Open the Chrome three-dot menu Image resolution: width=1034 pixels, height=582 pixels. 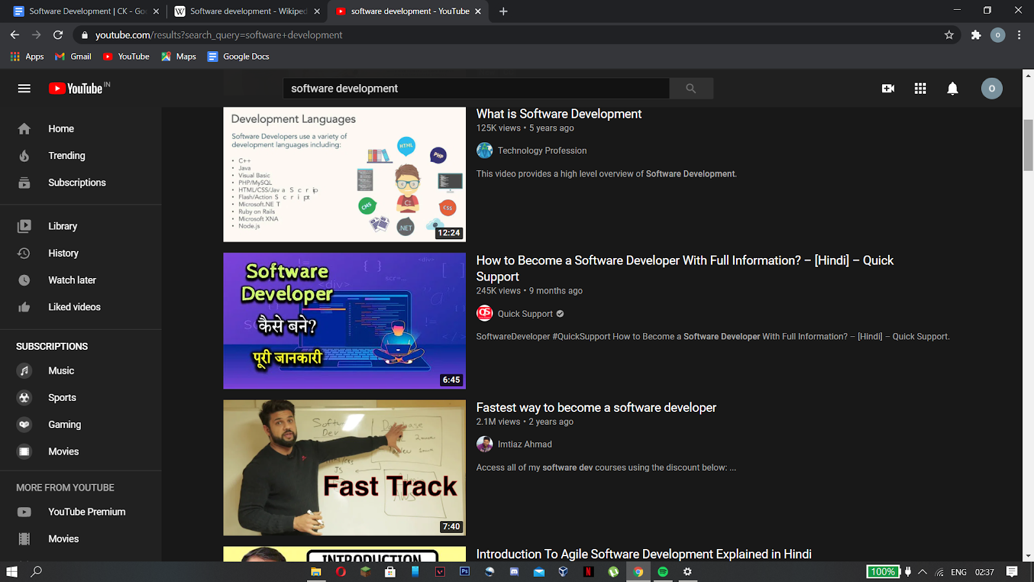click(1019, 35)
